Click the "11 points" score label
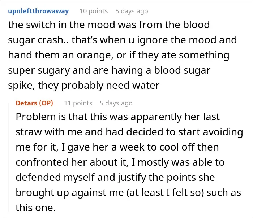The height and width of the screenshot is (218, 253). [x=78, y=103]
